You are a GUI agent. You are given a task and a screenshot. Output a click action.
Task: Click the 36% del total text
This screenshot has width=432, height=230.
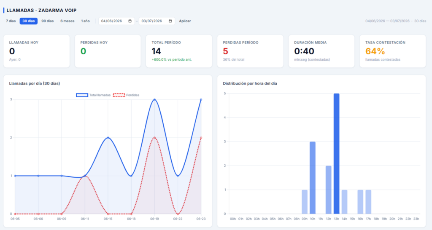point(234,59)
